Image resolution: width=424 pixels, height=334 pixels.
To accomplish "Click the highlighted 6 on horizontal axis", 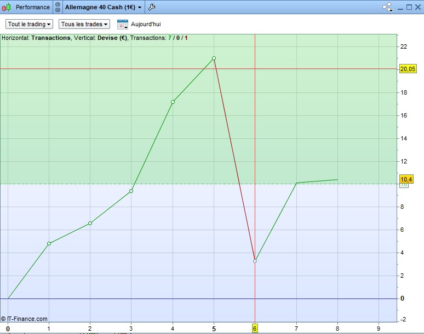I will [255, 329].
